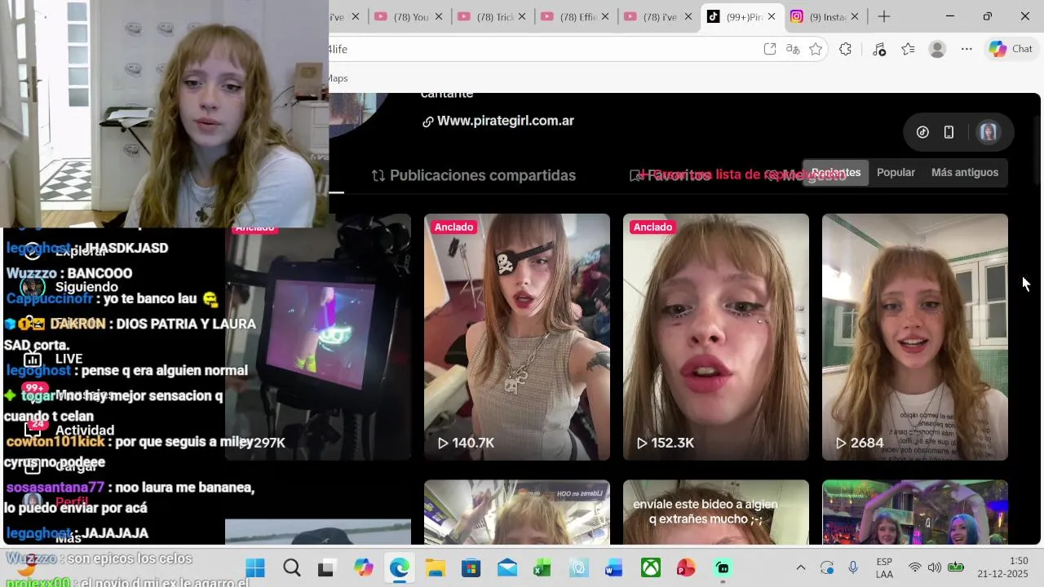Viewport: 1044px width, 587px height.
Task: Open the Edge 'Open in app' icon in address bar
Action: pyautogui.click(x=769, y=49)
